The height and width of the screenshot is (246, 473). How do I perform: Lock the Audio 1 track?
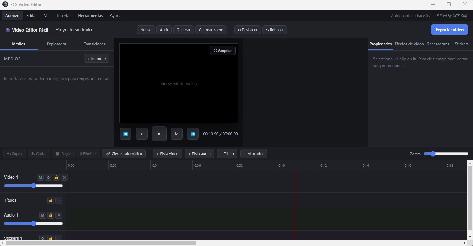pyautogui.click(x=51, y=215)
